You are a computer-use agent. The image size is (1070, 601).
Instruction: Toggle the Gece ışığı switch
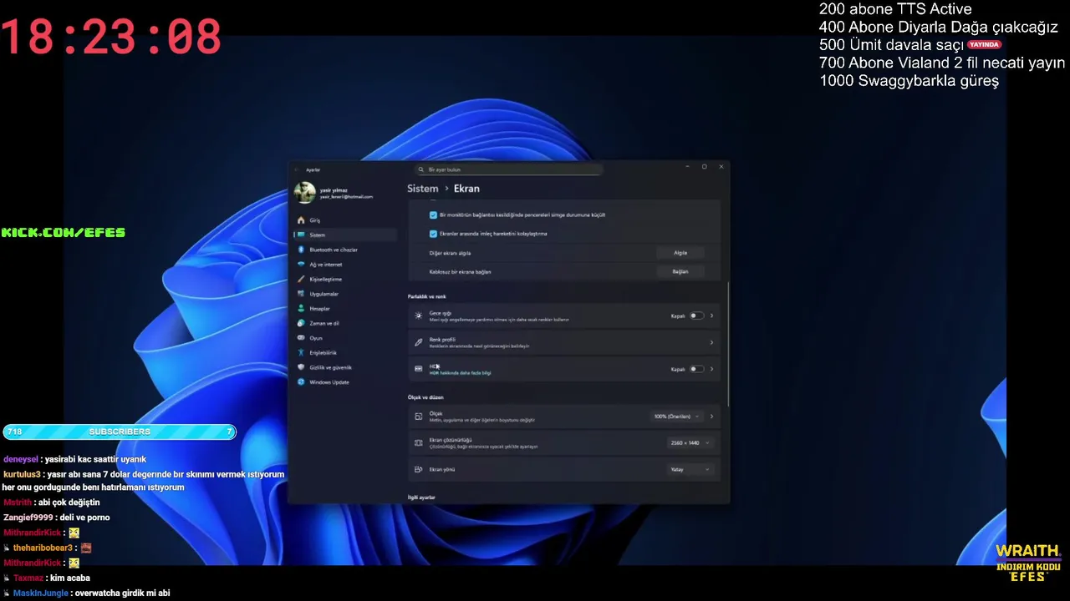[695, 316]
